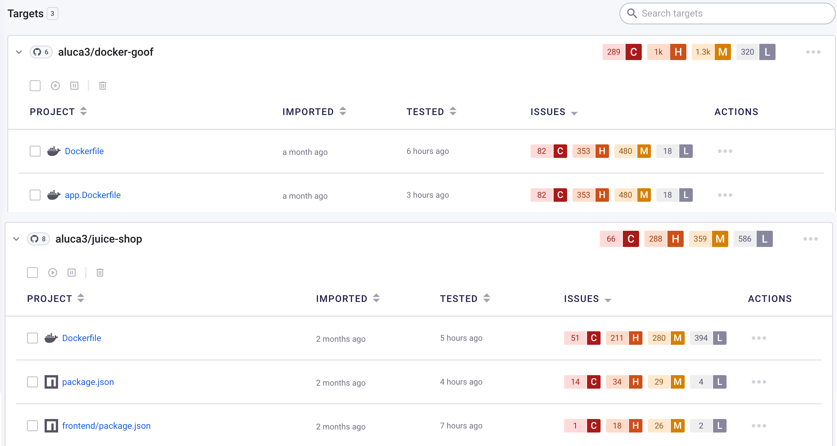Click the pause icon under docker-goof
Screen dimensions: 837x446
74,86
